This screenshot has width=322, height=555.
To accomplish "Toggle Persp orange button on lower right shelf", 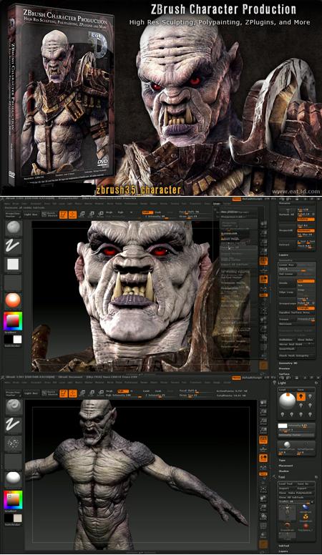I will 263,440.
